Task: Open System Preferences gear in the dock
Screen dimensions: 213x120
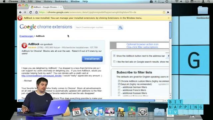Action: pyautogui.click(x=143, y=112)
